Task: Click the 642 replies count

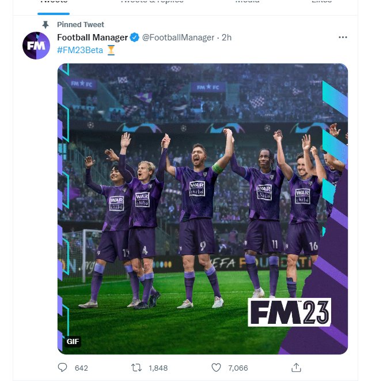Action: [x=81, y=367]
